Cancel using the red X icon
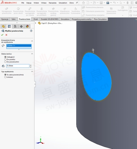The width and height of the screenshot is (137, 149). click(x=6, y=35)
